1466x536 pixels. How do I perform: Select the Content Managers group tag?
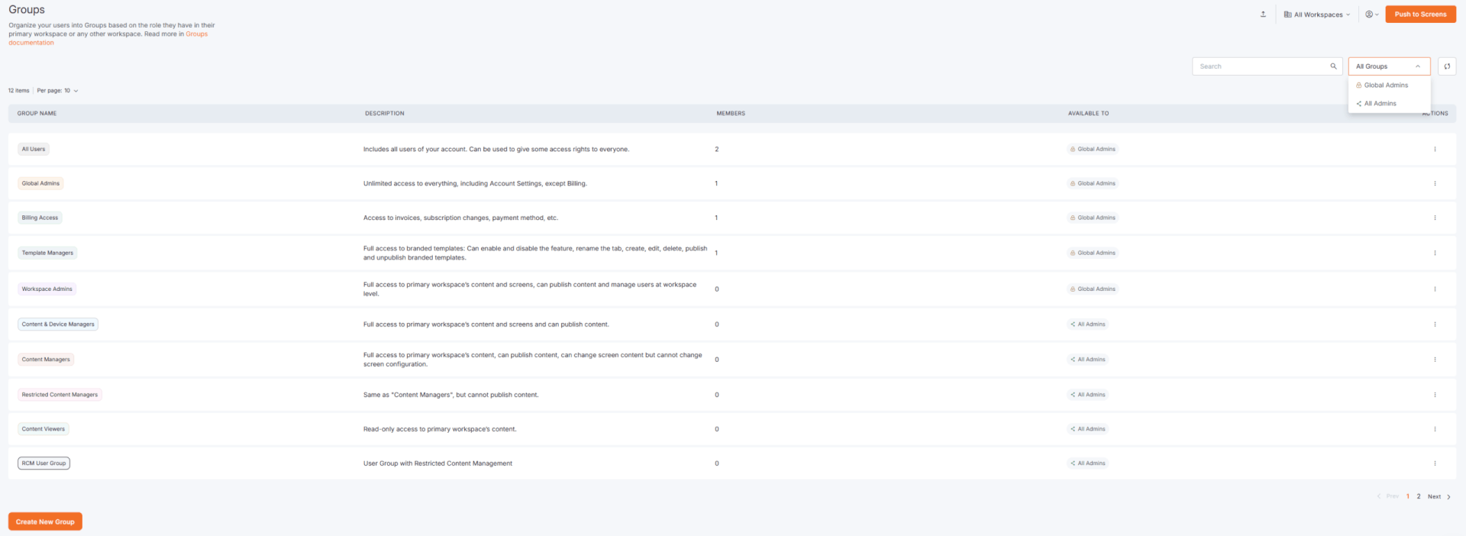pyautogui.click(x=46, y=359)
